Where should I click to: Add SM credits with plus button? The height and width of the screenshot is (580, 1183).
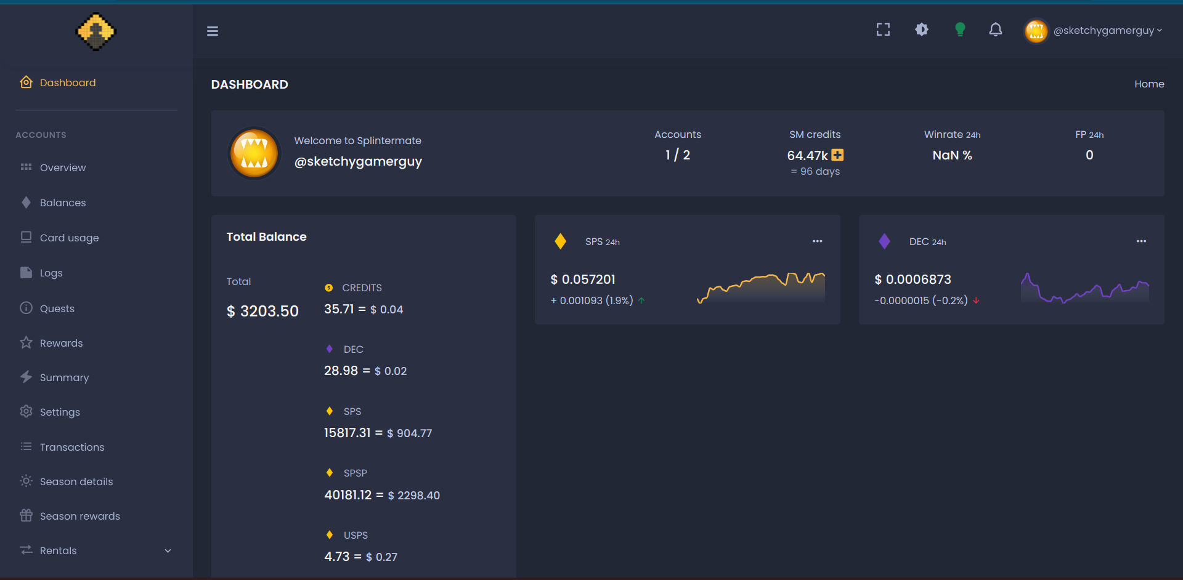(x=837, y=155)
